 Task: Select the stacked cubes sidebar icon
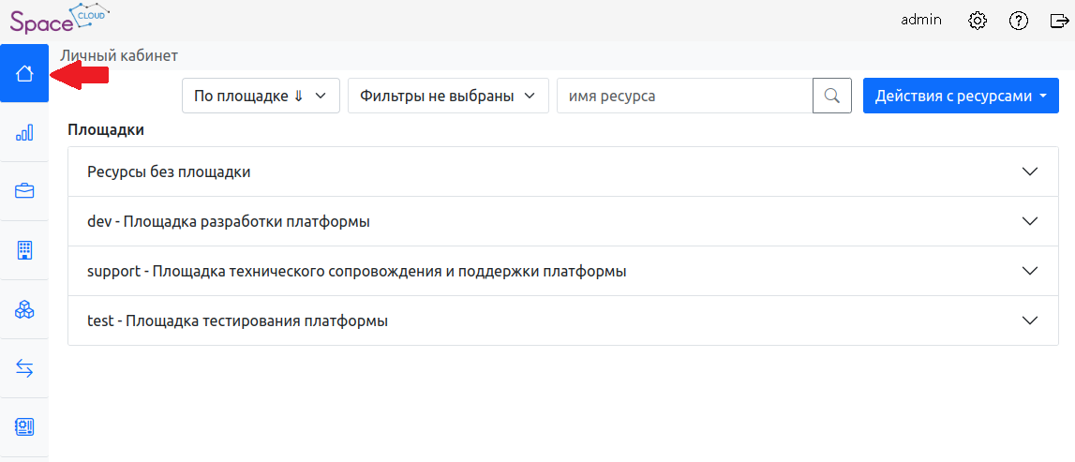(x=24, y=309)
